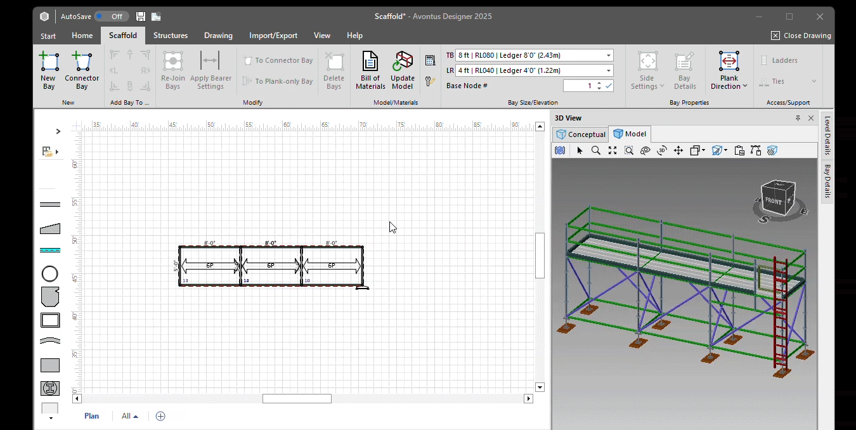Open the Structures ribbon tab
Viewport: 856px width, 430px height.
click(x=171, y=36)
